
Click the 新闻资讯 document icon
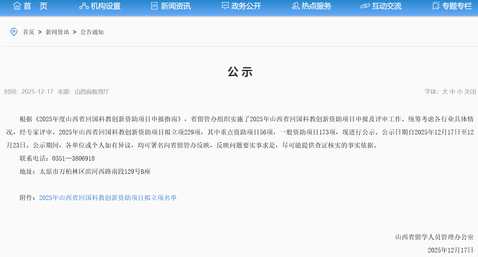click(154, 6)
